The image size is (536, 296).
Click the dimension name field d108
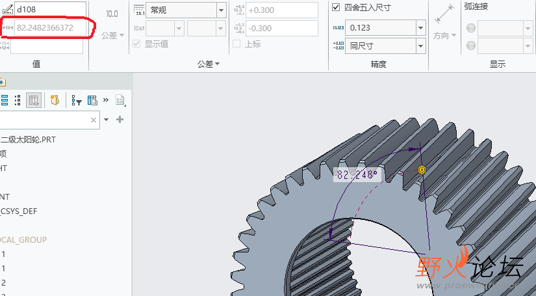(50, 9)
